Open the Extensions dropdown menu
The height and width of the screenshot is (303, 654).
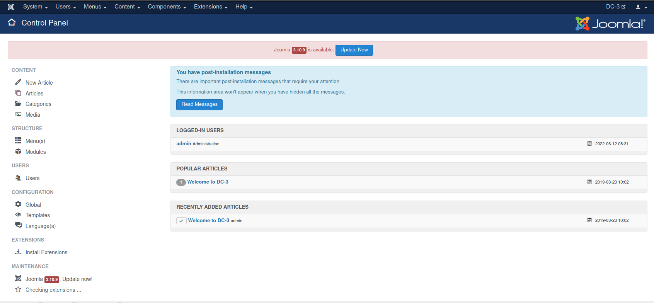211,7
